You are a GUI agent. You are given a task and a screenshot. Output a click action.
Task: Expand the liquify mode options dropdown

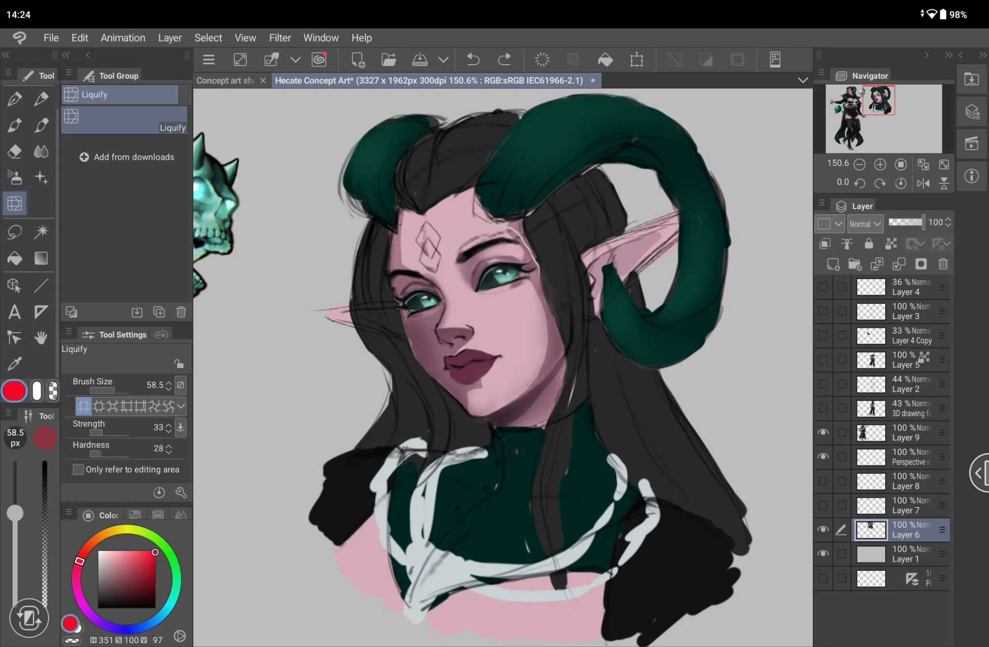tap(181, 407)
